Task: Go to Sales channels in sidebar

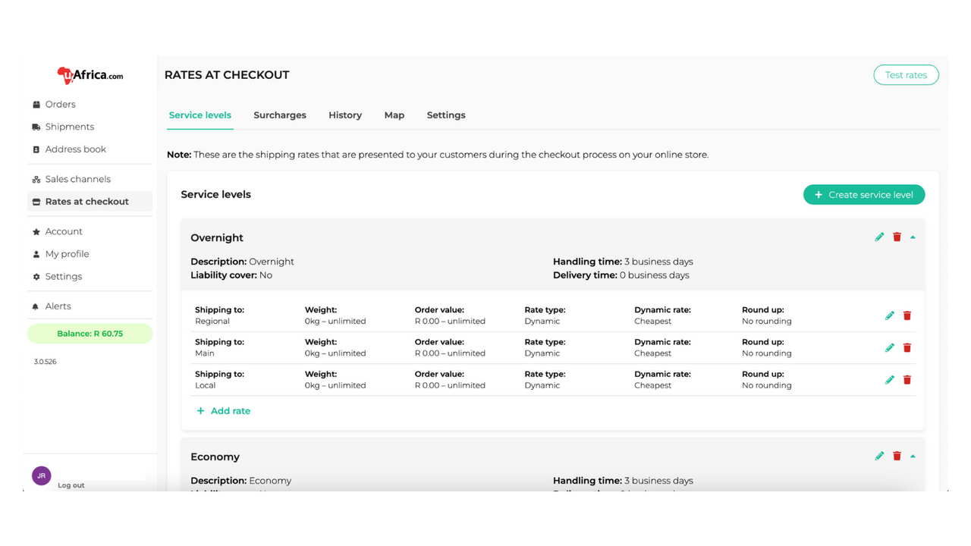Action: click(x=77, y=180)
